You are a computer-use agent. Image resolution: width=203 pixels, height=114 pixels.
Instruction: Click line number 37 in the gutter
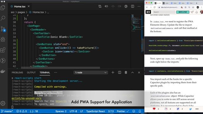pyautogui.click(x=14, y=48)
